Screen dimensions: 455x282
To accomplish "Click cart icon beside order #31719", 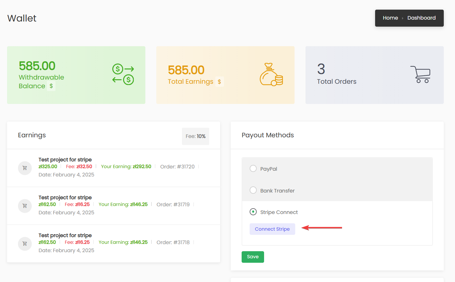I will [x=25, y=206].
